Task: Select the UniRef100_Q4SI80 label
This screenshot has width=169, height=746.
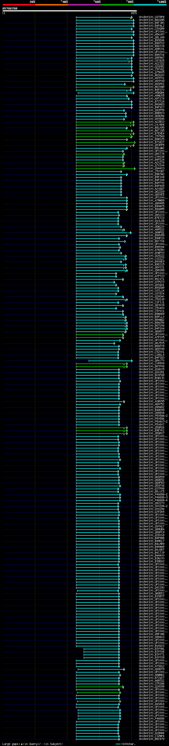Action: point(152,587)
